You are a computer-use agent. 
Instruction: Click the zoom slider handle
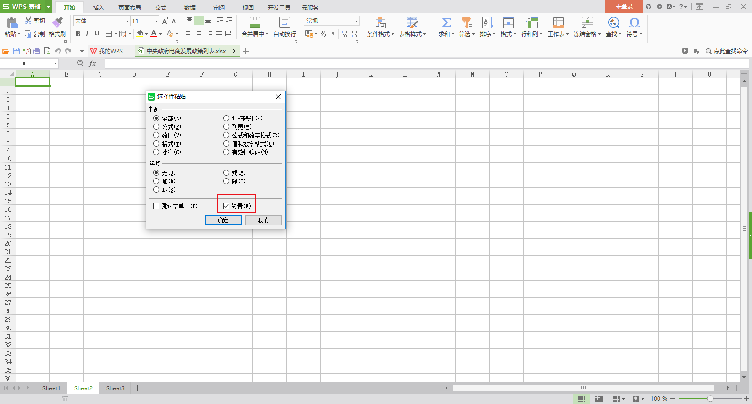pyautogui.click(x=710, y=399)
